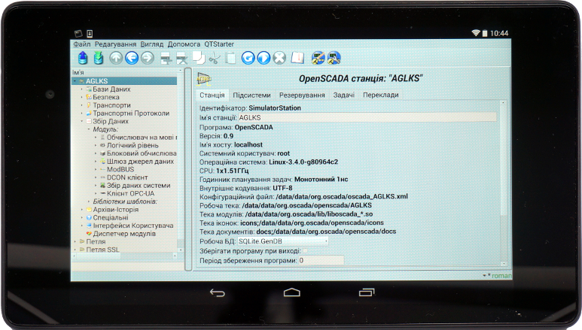Open the 'Редагування' menu
This screenshot has height=330, width=582.
point(115,44)
